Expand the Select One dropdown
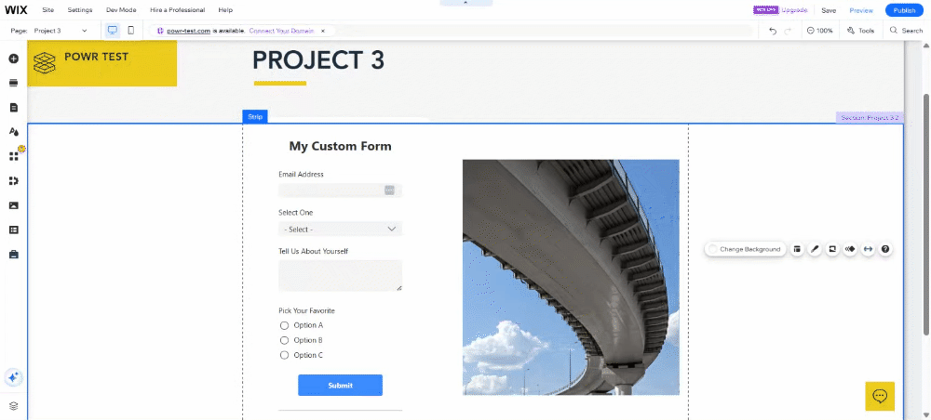 point(340,230)
